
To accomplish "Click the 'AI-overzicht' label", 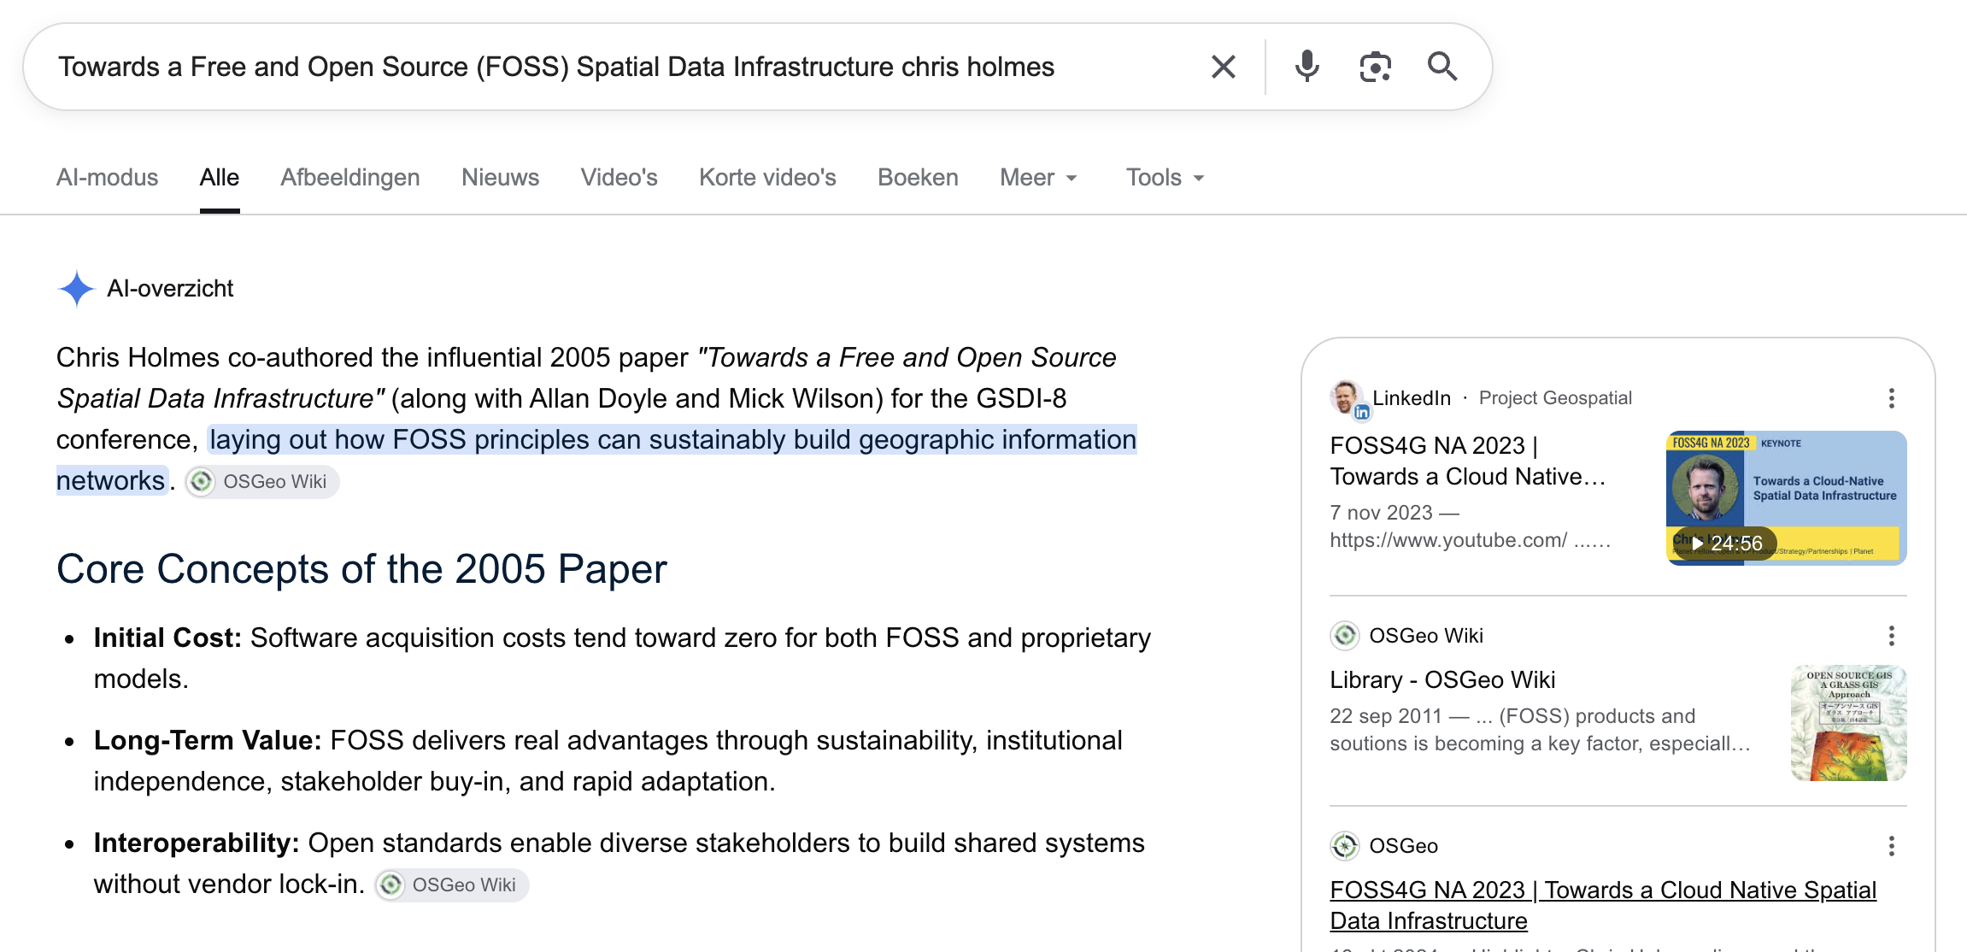I will [x=170, y=289].
